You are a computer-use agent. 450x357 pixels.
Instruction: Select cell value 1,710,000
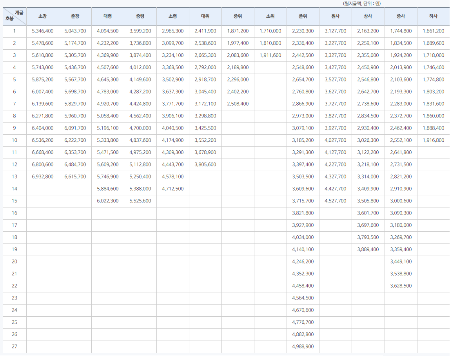pyautogui.click(x=270, y=31)
